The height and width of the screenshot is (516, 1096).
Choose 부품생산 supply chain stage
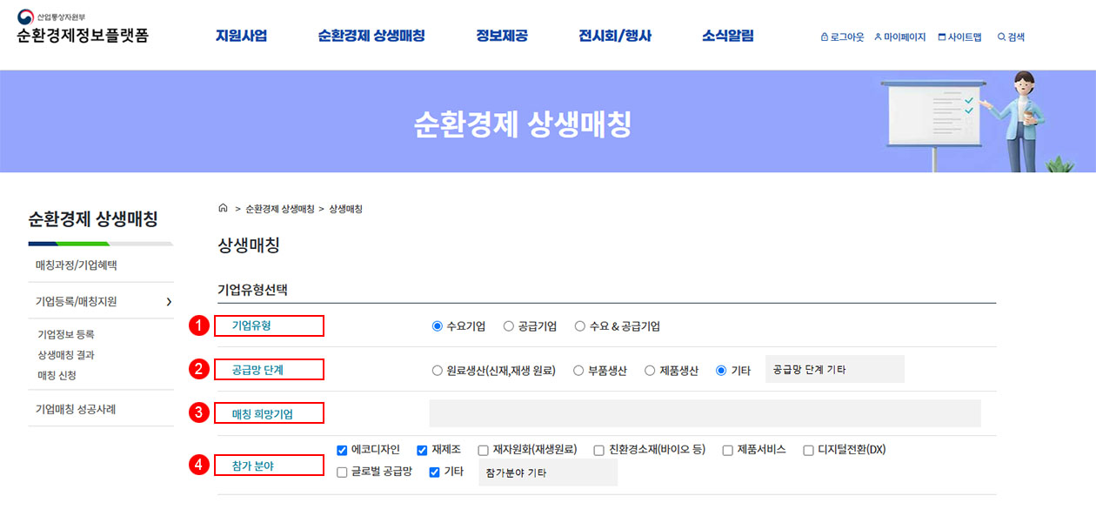(578, 371)
